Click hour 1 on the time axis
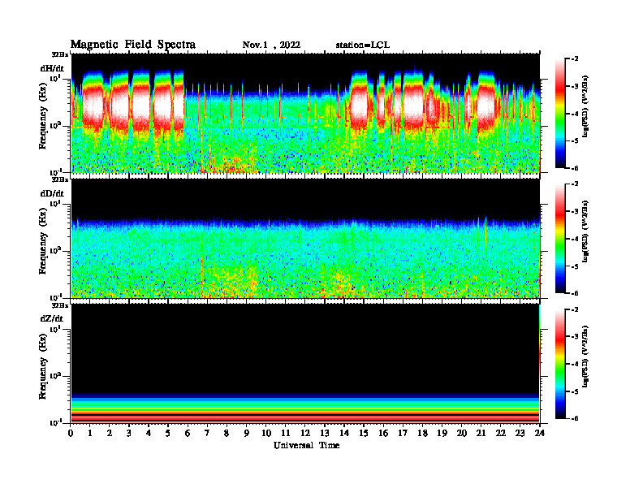The image size is (643, 497). (90, 433)
